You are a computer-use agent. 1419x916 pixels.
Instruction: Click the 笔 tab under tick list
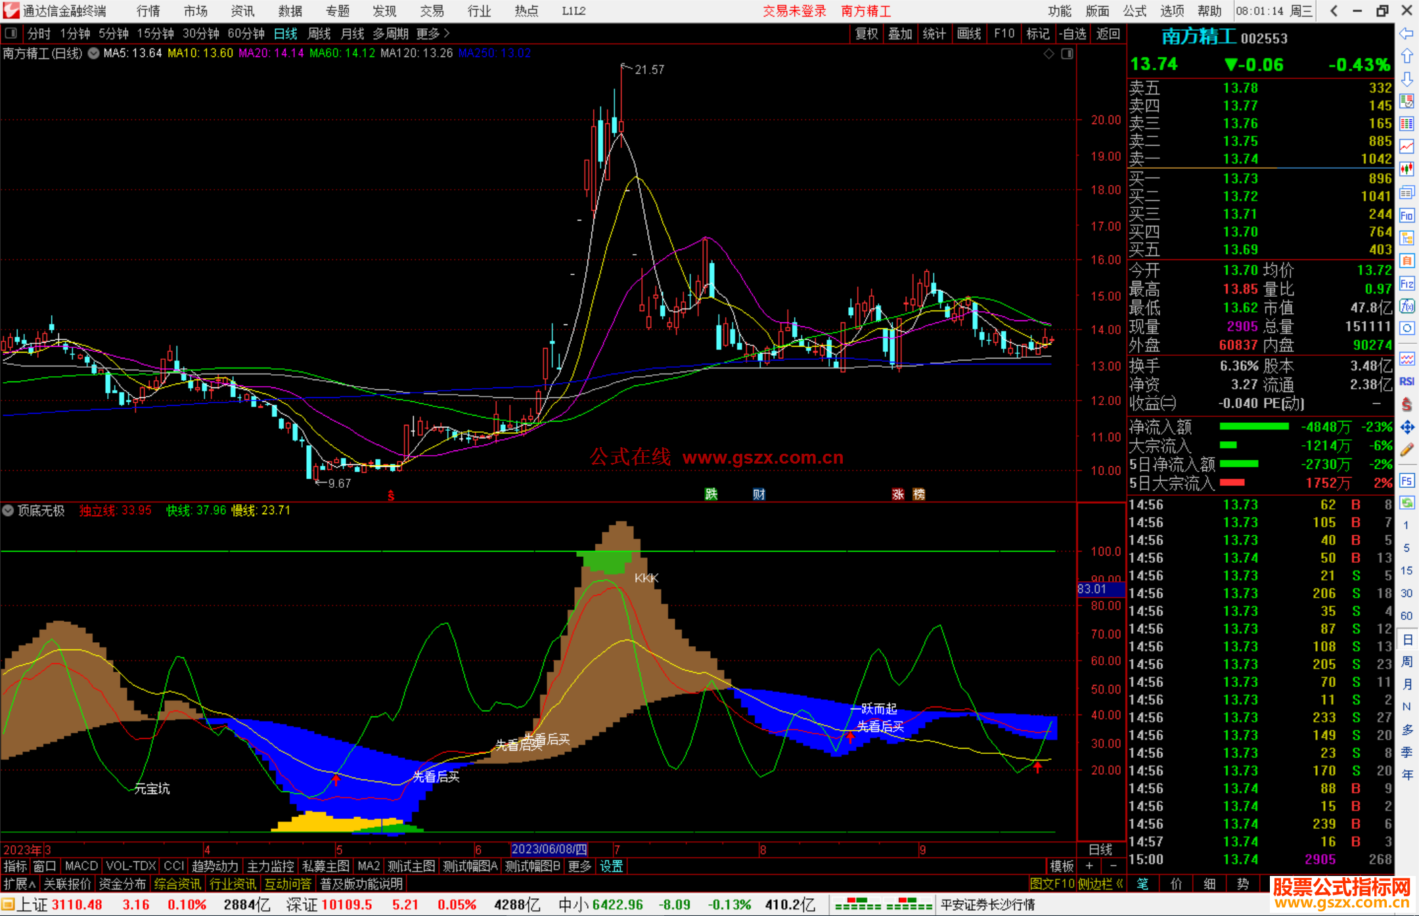pyautogui.click(x=1143, y=884)
